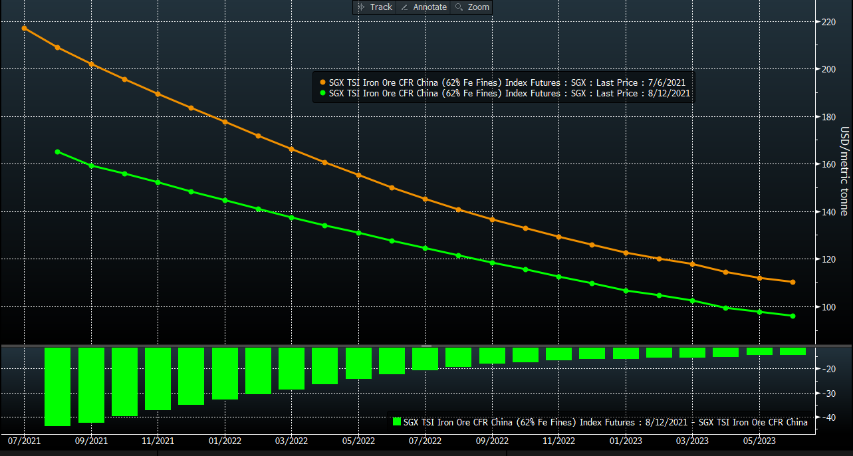Click the green square in spread panel legend
This screenshot has height=456, width=853.
coord(397,421)
